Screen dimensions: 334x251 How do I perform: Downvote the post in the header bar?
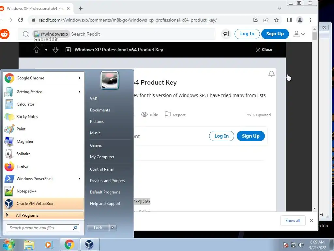[55, 50]
